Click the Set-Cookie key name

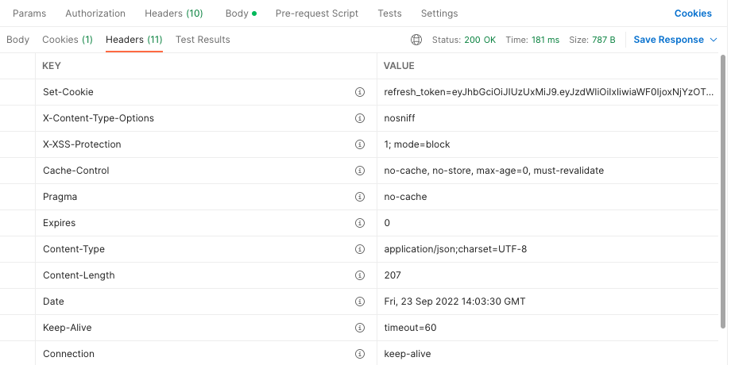click(68, 92)
